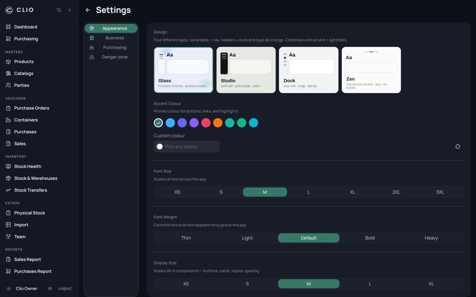Choose the Zen design card
This screenshot has height=297, width=476.
pyautogui.click(x=371, y=70)
